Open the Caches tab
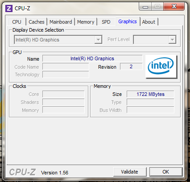 pos(37,22)
